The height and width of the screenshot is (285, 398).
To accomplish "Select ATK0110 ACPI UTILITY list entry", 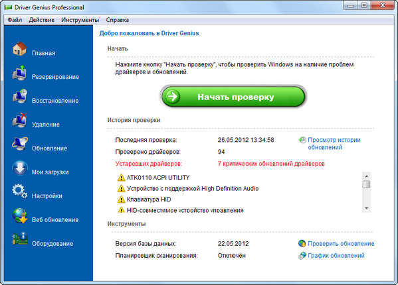I will click(158, 178).
